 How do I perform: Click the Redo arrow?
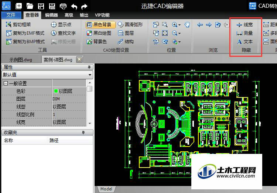(x=84, y=7)
